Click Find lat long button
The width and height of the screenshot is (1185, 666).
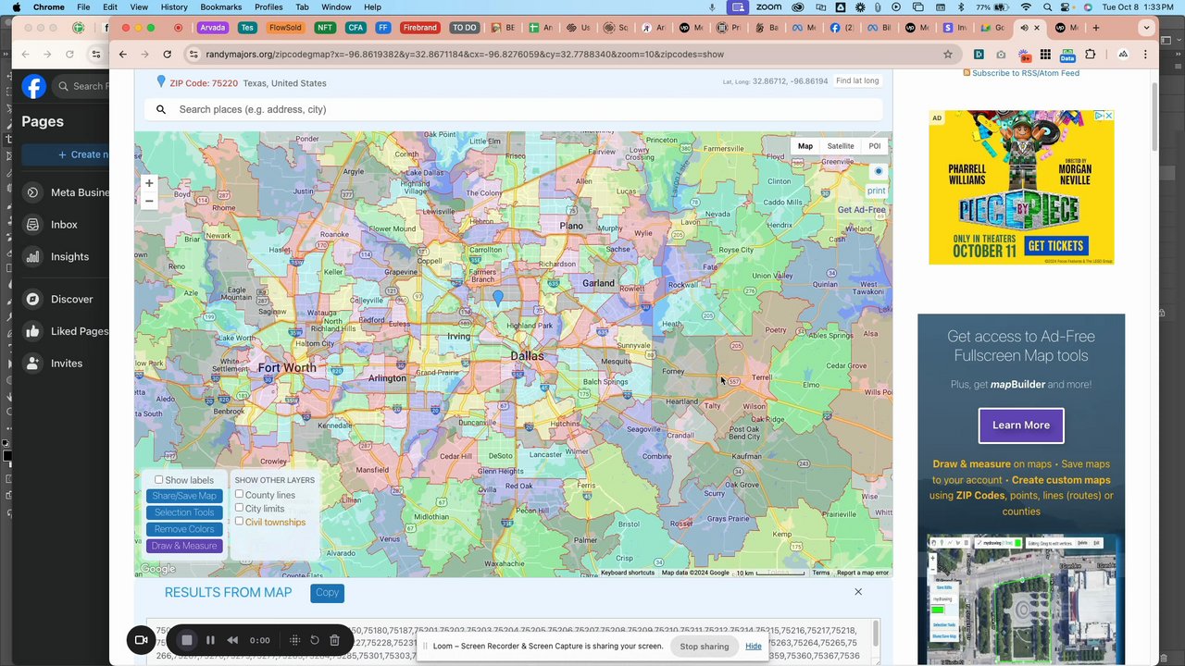tap(857, 81)
